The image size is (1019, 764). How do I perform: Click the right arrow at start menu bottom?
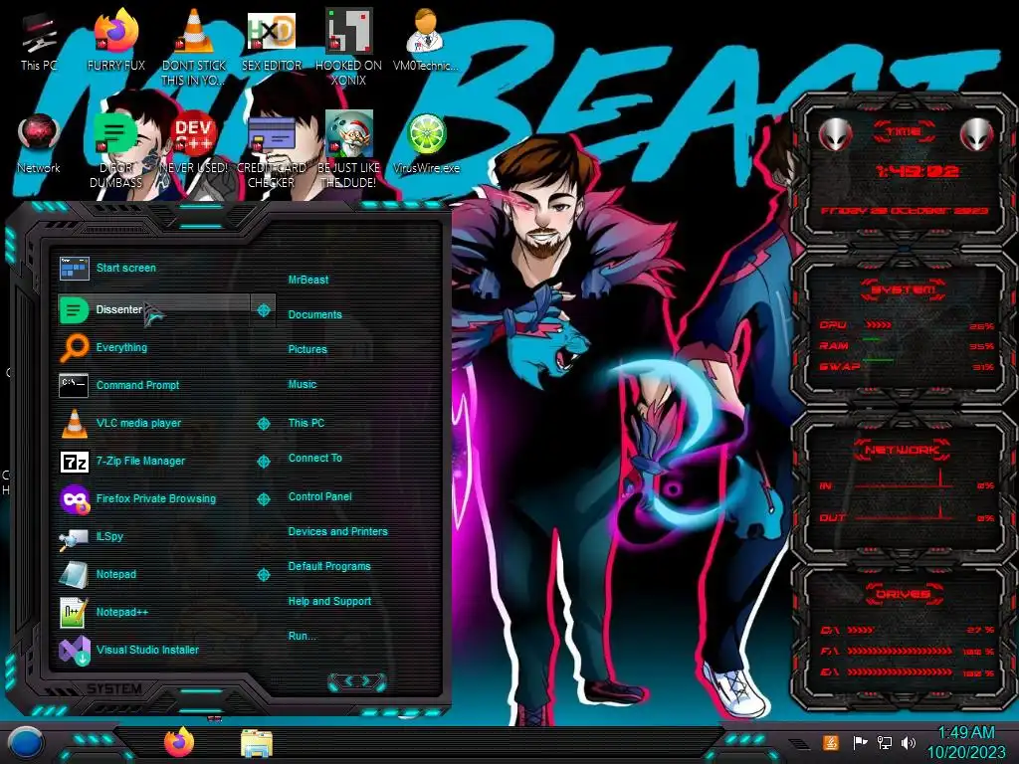pos(366,681)
